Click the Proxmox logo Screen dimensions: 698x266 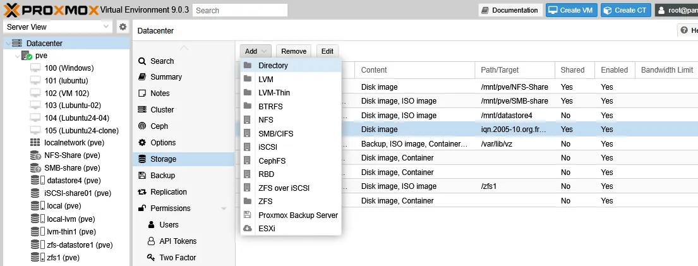51,10
